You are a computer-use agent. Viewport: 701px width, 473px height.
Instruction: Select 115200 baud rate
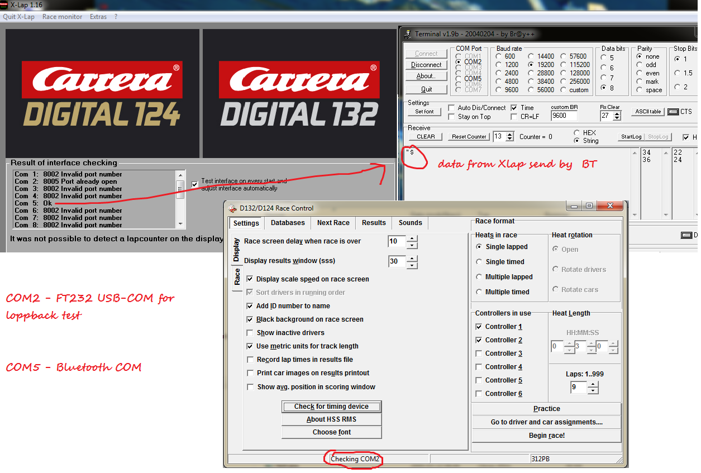563,65
